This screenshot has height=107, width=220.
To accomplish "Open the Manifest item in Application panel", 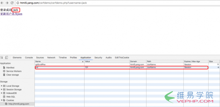I will (x=9, y=68).
